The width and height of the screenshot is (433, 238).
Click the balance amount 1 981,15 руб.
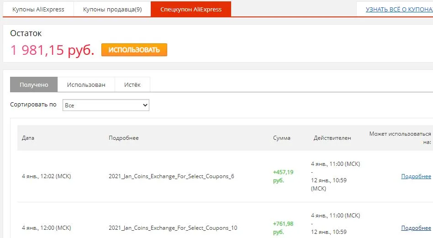pos(52,50)
